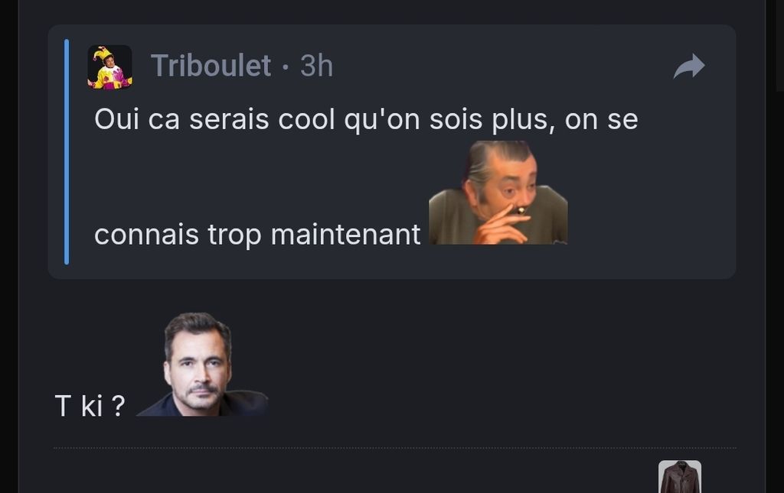This screenshot has height=493, width=784.
Task: Click the question mark after "T ki"
Action: 118,406
